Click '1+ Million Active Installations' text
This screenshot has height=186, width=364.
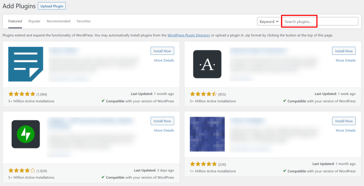tap(213, 171)
